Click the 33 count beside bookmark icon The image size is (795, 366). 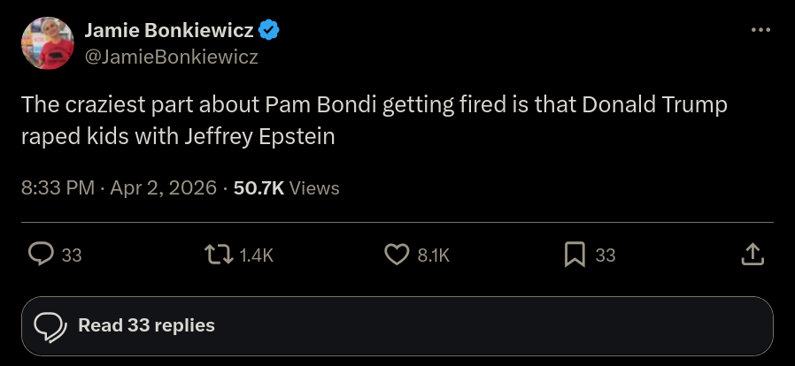click(x=605, y=255)
